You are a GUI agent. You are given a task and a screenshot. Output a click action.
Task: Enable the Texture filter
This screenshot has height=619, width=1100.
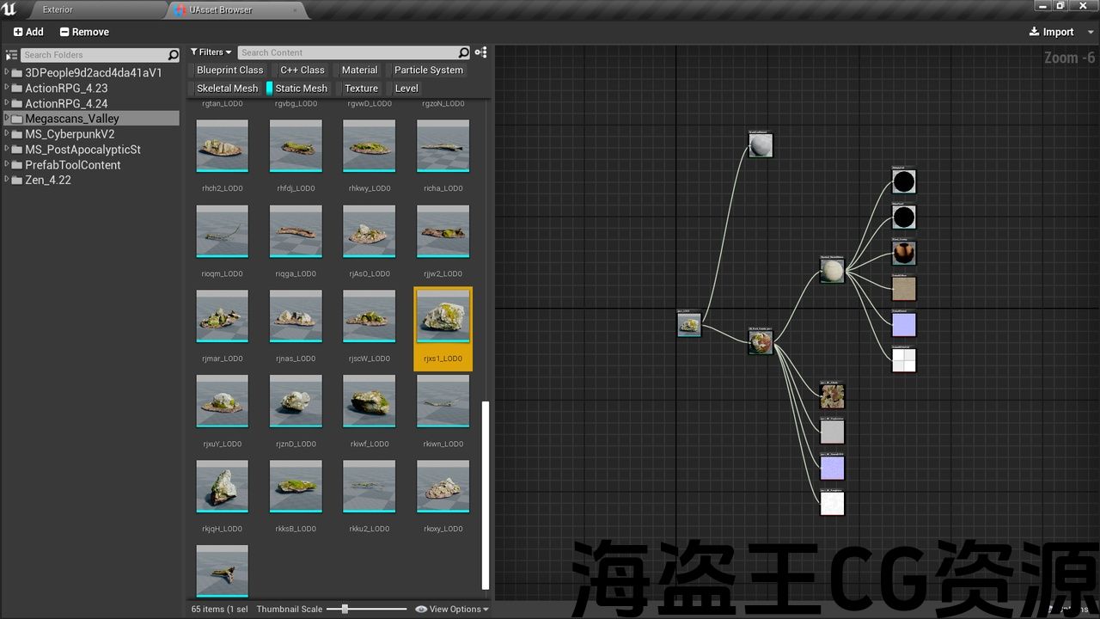[x=361, y=88]
